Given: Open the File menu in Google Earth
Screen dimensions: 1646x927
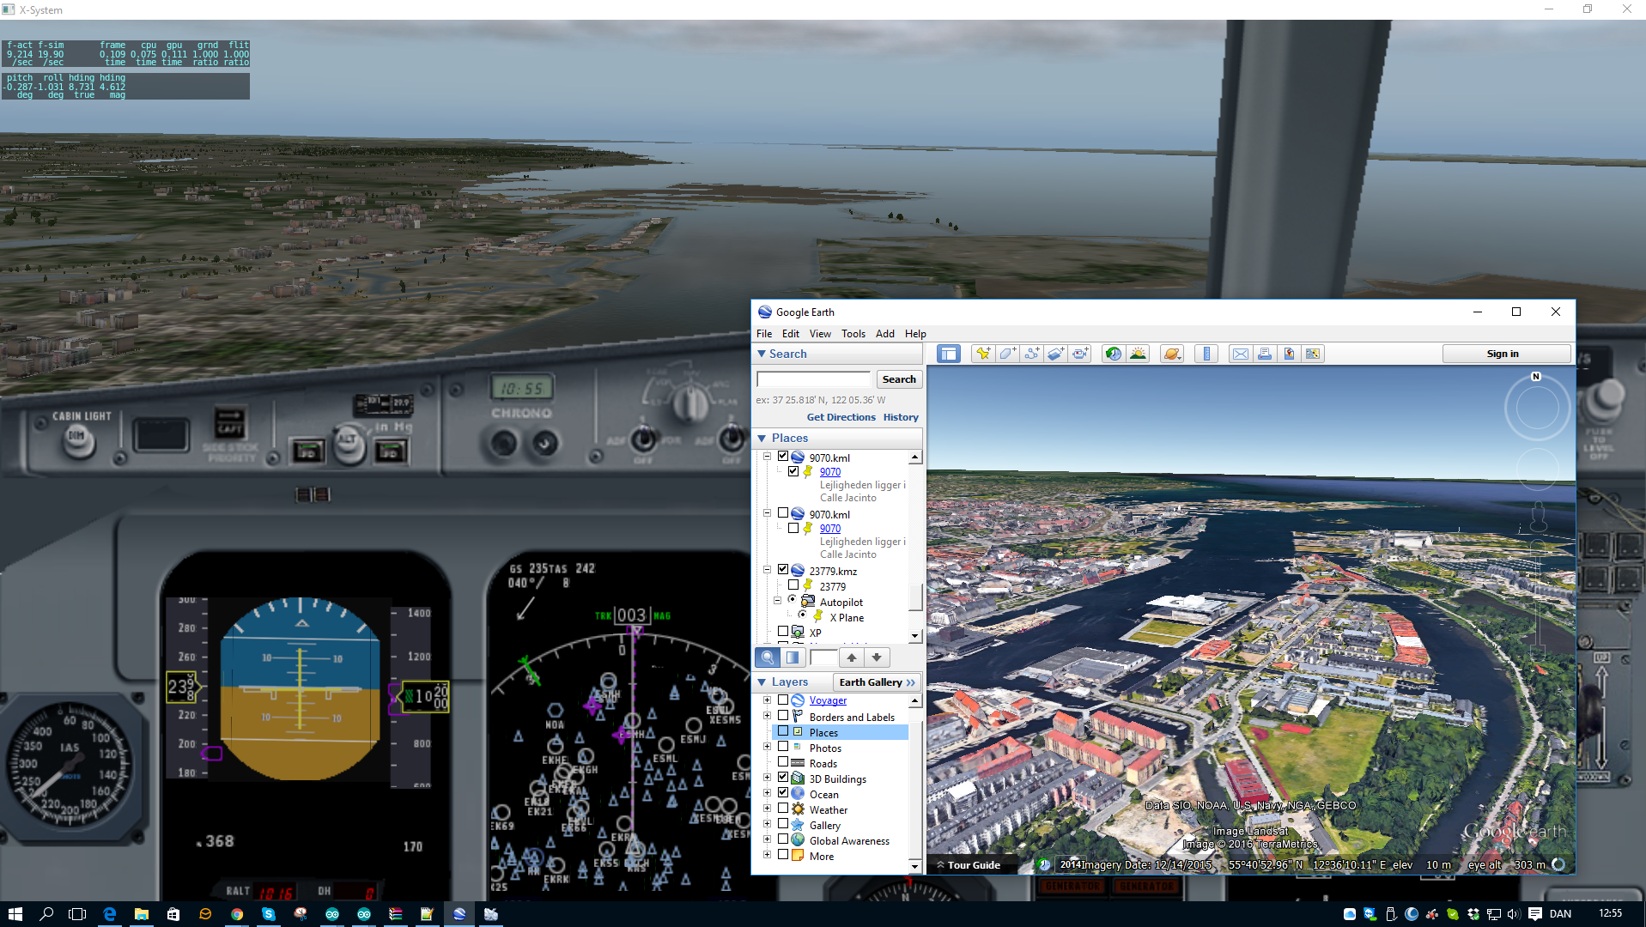Looking at the screenshot, I should point(764,334).
